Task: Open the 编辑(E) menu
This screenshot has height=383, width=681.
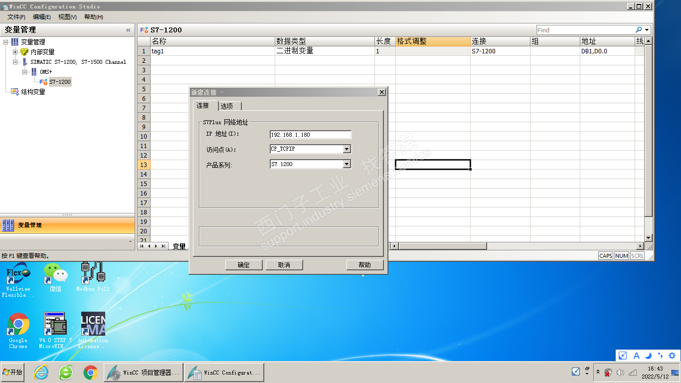Action: 42,17
